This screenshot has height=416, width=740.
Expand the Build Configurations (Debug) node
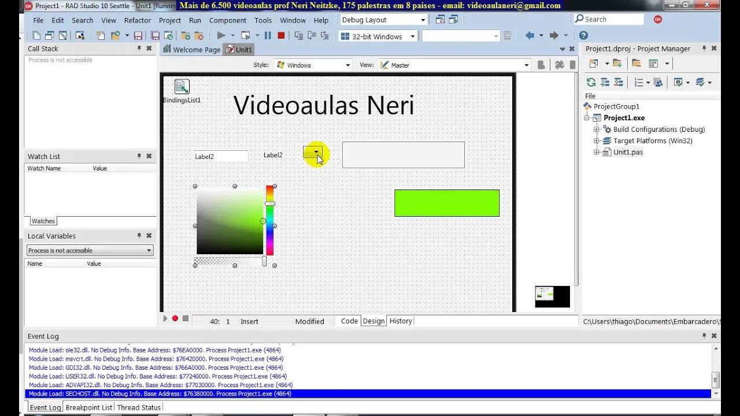pyautogui.click(x=597, y=129)
